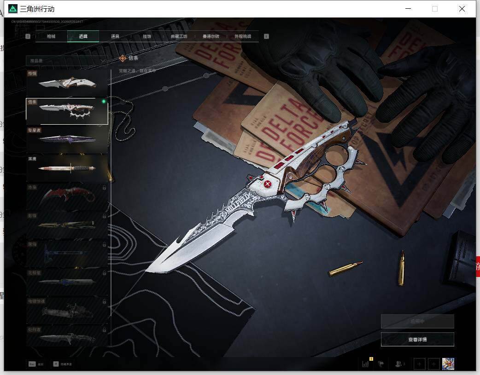Image resolution: width=480 pixels, height=375 pixels.
Task: Select the 黑鹰 dagger skin thumbnail
Action: 67,168
